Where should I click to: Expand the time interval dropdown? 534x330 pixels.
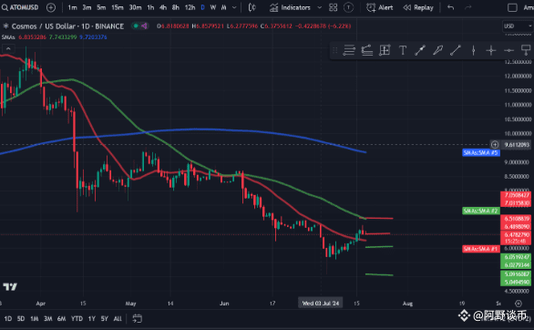[x=234, y=7]
